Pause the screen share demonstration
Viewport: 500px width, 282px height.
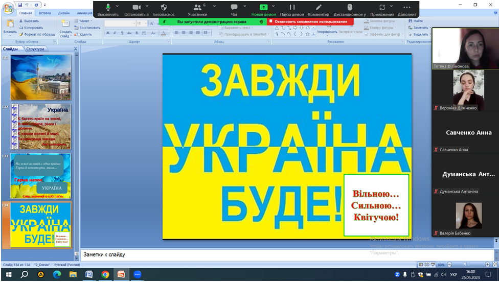pos(292,8)
